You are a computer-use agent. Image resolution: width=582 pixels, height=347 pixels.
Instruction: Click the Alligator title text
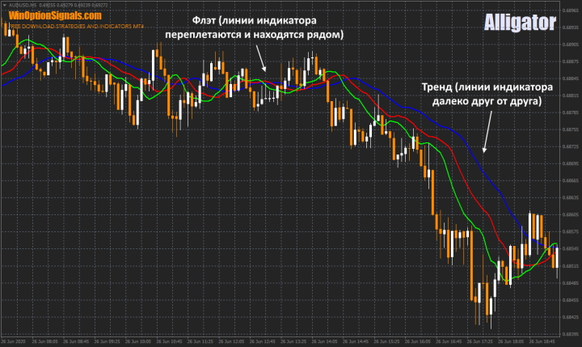(520, 22)
